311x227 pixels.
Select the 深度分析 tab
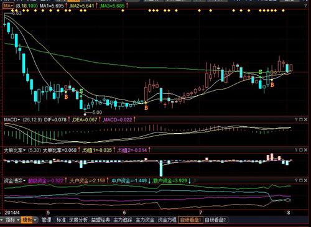point(78,220)
